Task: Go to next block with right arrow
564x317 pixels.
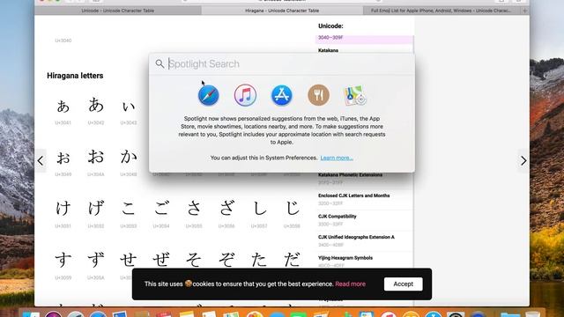Action: point(523,160)
